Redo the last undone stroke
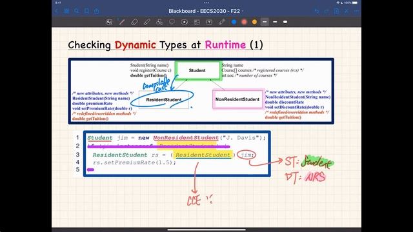Image resolution: width=413 pixels, height=232 pixels. 327,11
